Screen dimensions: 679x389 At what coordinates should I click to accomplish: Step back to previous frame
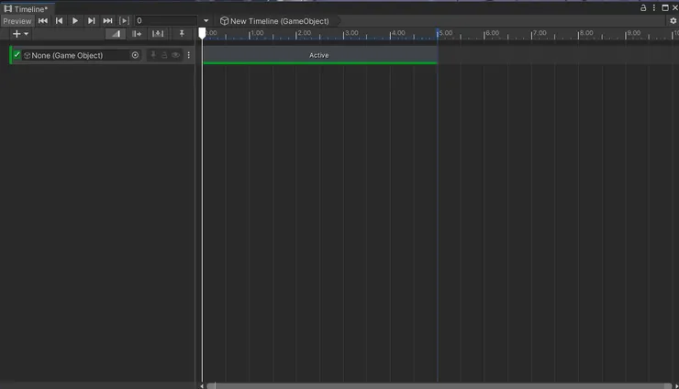(x=60, y=21)
